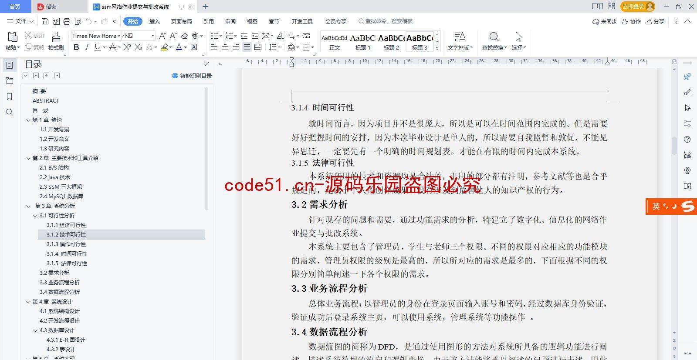This screenshot has width=697, height=360.
Task: Click the pen edit icon in right sidebar
Action: pyautogui.click(x=687, y=92)
